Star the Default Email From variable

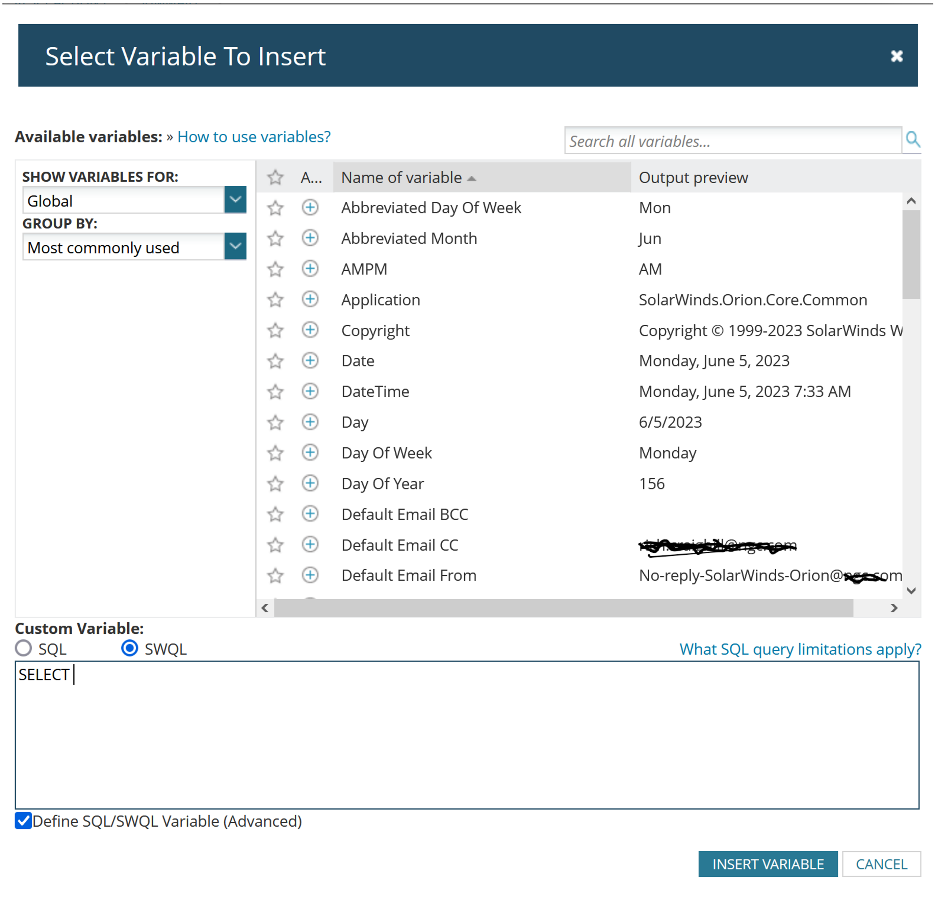pyautogui.click(x=275, y=575)
